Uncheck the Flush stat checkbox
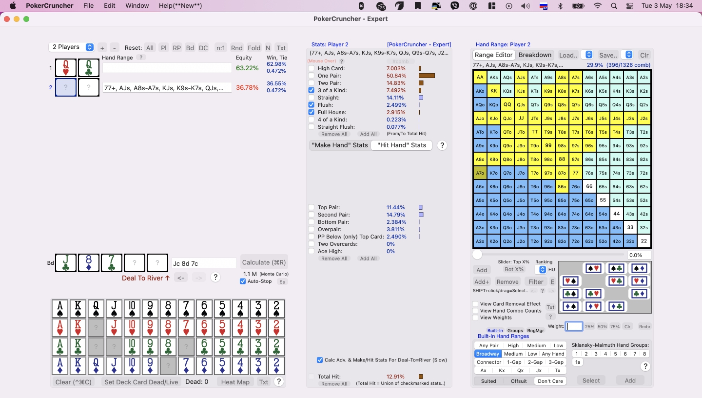 click(x=312, y=105)
